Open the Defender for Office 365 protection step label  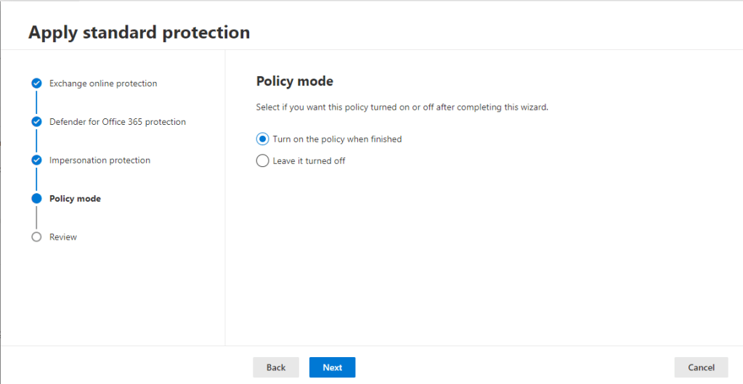coord(118,122)
